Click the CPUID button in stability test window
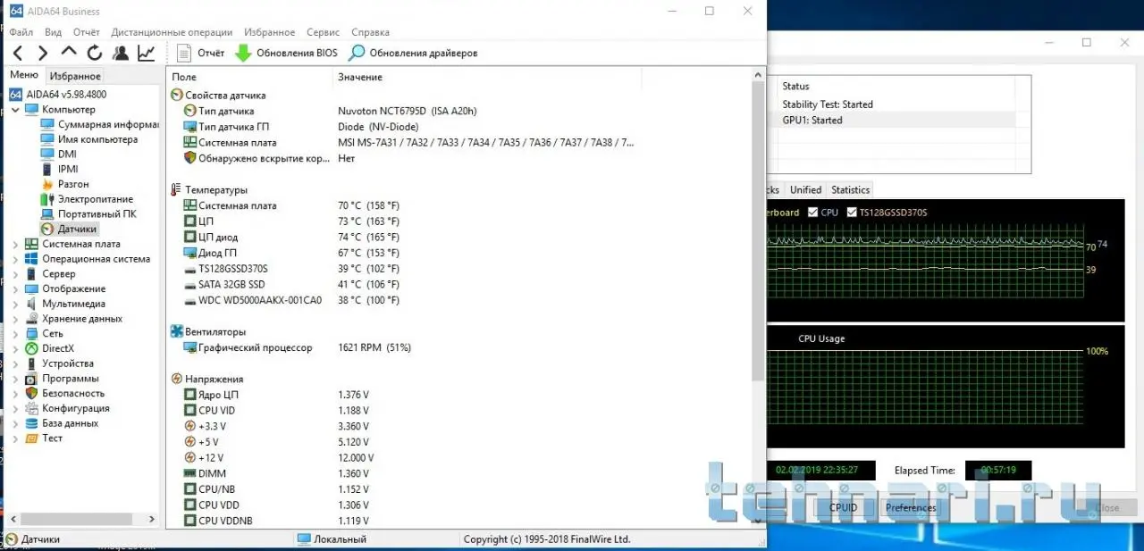The width and height of the screenshot is (1144, 551). coord(843,507)
